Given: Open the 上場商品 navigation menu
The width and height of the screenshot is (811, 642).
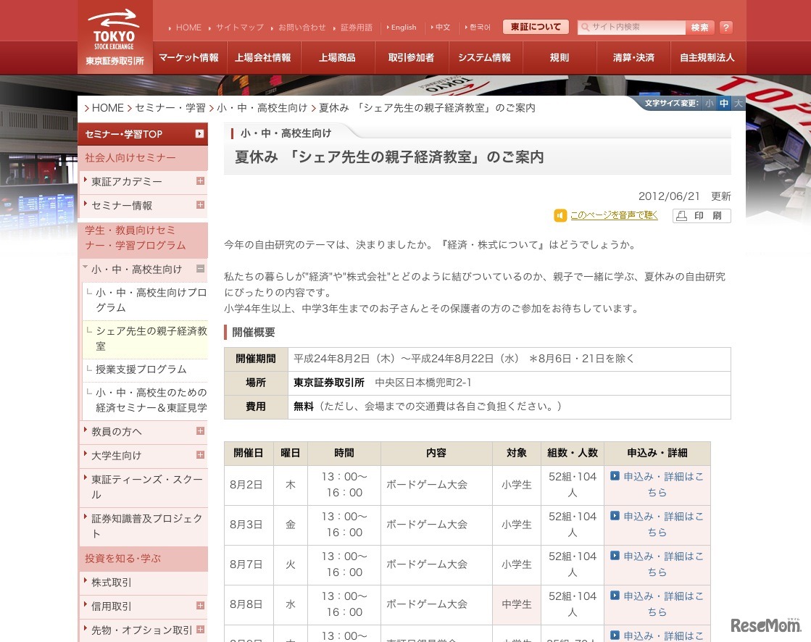Looking at the screenshot, I should [x=337, y=57].
